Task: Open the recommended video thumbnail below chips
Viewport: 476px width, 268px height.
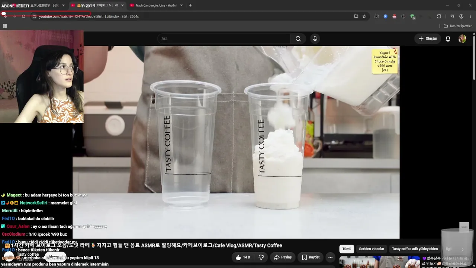Action: pos(379,262)
